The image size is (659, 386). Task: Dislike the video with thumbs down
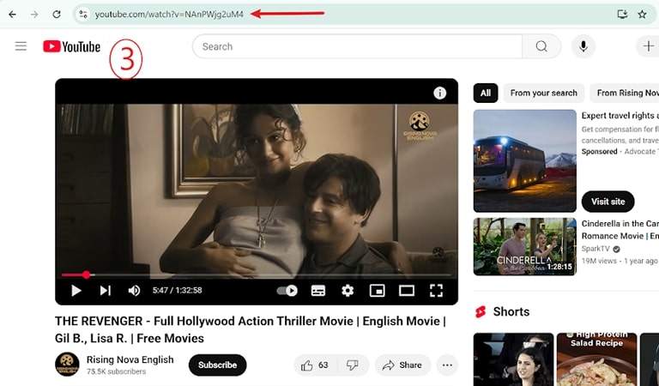tap(352, 365)
